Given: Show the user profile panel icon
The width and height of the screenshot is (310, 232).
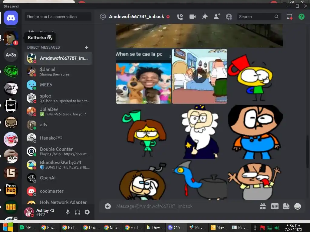Looking at the screenshot, I should pos(229,17).
